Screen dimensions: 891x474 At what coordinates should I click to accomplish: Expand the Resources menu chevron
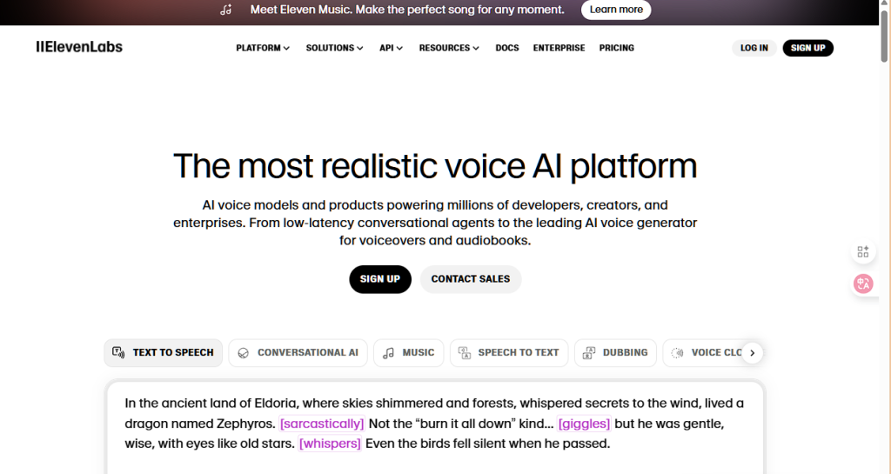(x=476, y=48)
